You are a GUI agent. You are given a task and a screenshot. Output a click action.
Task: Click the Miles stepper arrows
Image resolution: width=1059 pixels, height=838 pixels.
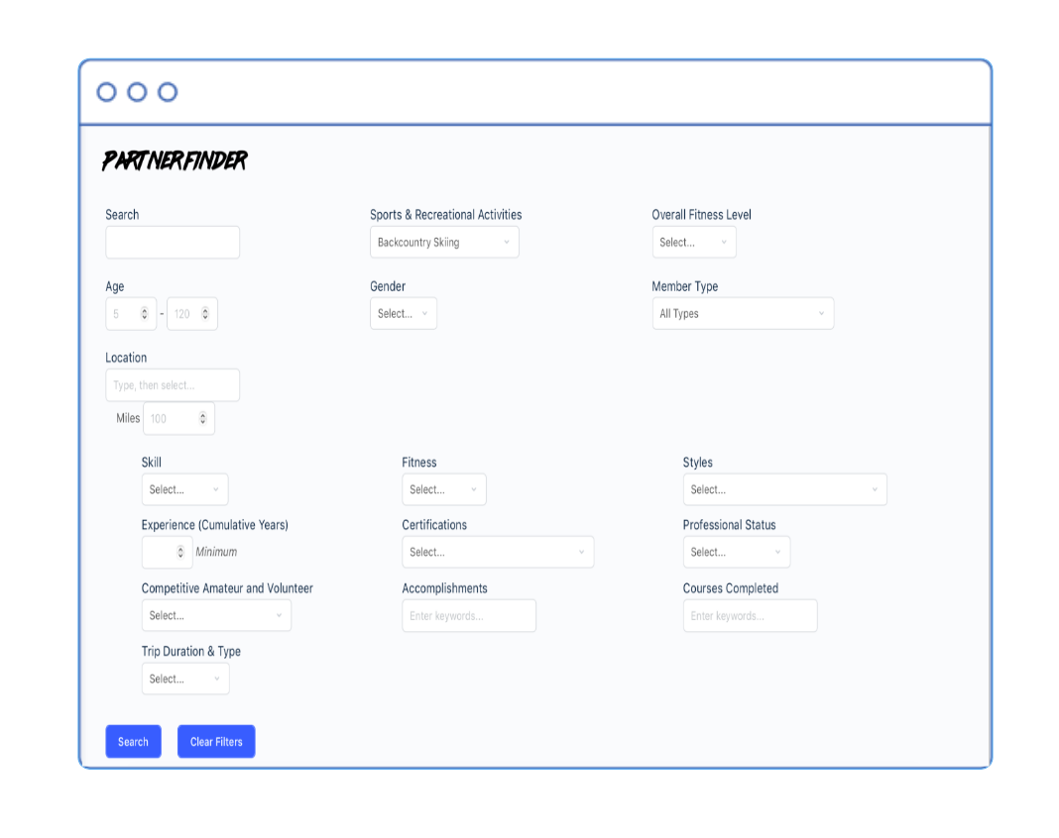coord(203,419)
